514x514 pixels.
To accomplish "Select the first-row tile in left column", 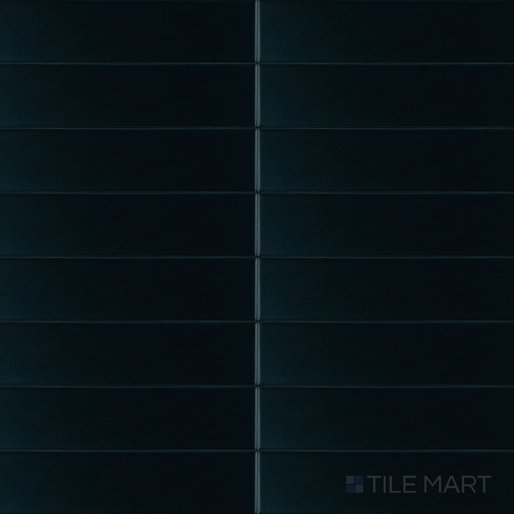I will coord(127,31).
